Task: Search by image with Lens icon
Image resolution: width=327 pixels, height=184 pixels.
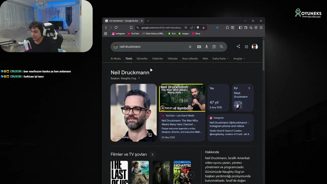Action: 214,47
